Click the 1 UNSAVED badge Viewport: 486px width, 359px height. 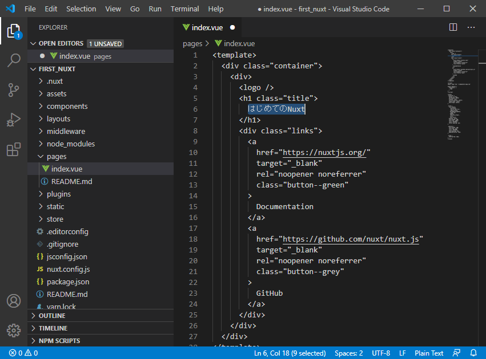coord(106,44)
